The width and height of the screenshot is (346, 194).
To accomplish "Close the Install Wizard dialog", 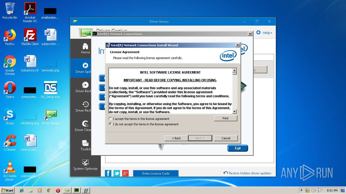I will [x=238, y=45].
